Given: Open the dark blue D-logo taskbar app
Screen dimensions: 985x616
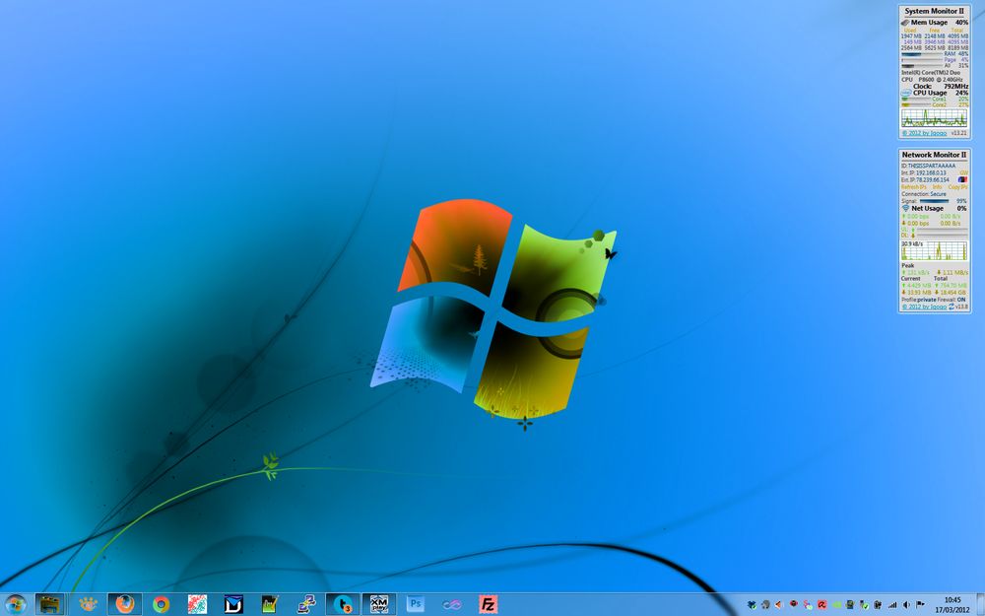Looking at the screenshot, I should (233, 605).
